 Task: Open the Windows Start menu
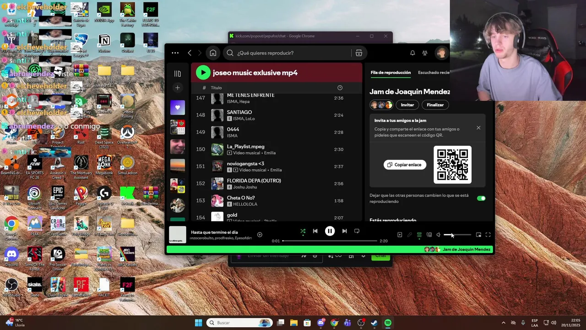(x=198, y=323)
